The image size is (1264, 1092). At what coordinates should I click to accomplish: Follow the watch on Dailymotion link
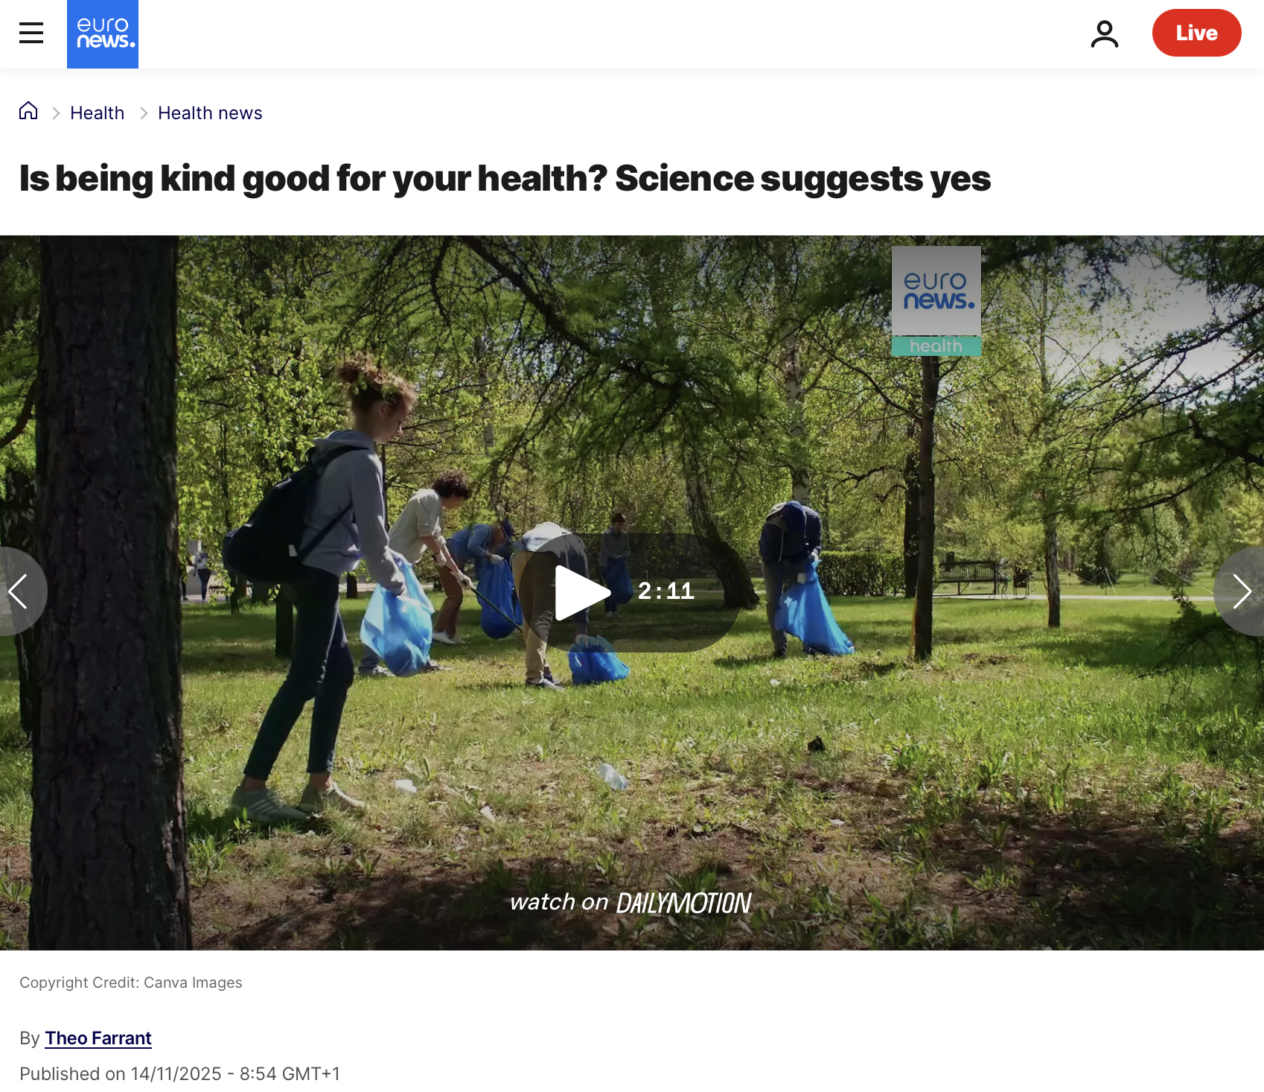[x=631, y=902]
